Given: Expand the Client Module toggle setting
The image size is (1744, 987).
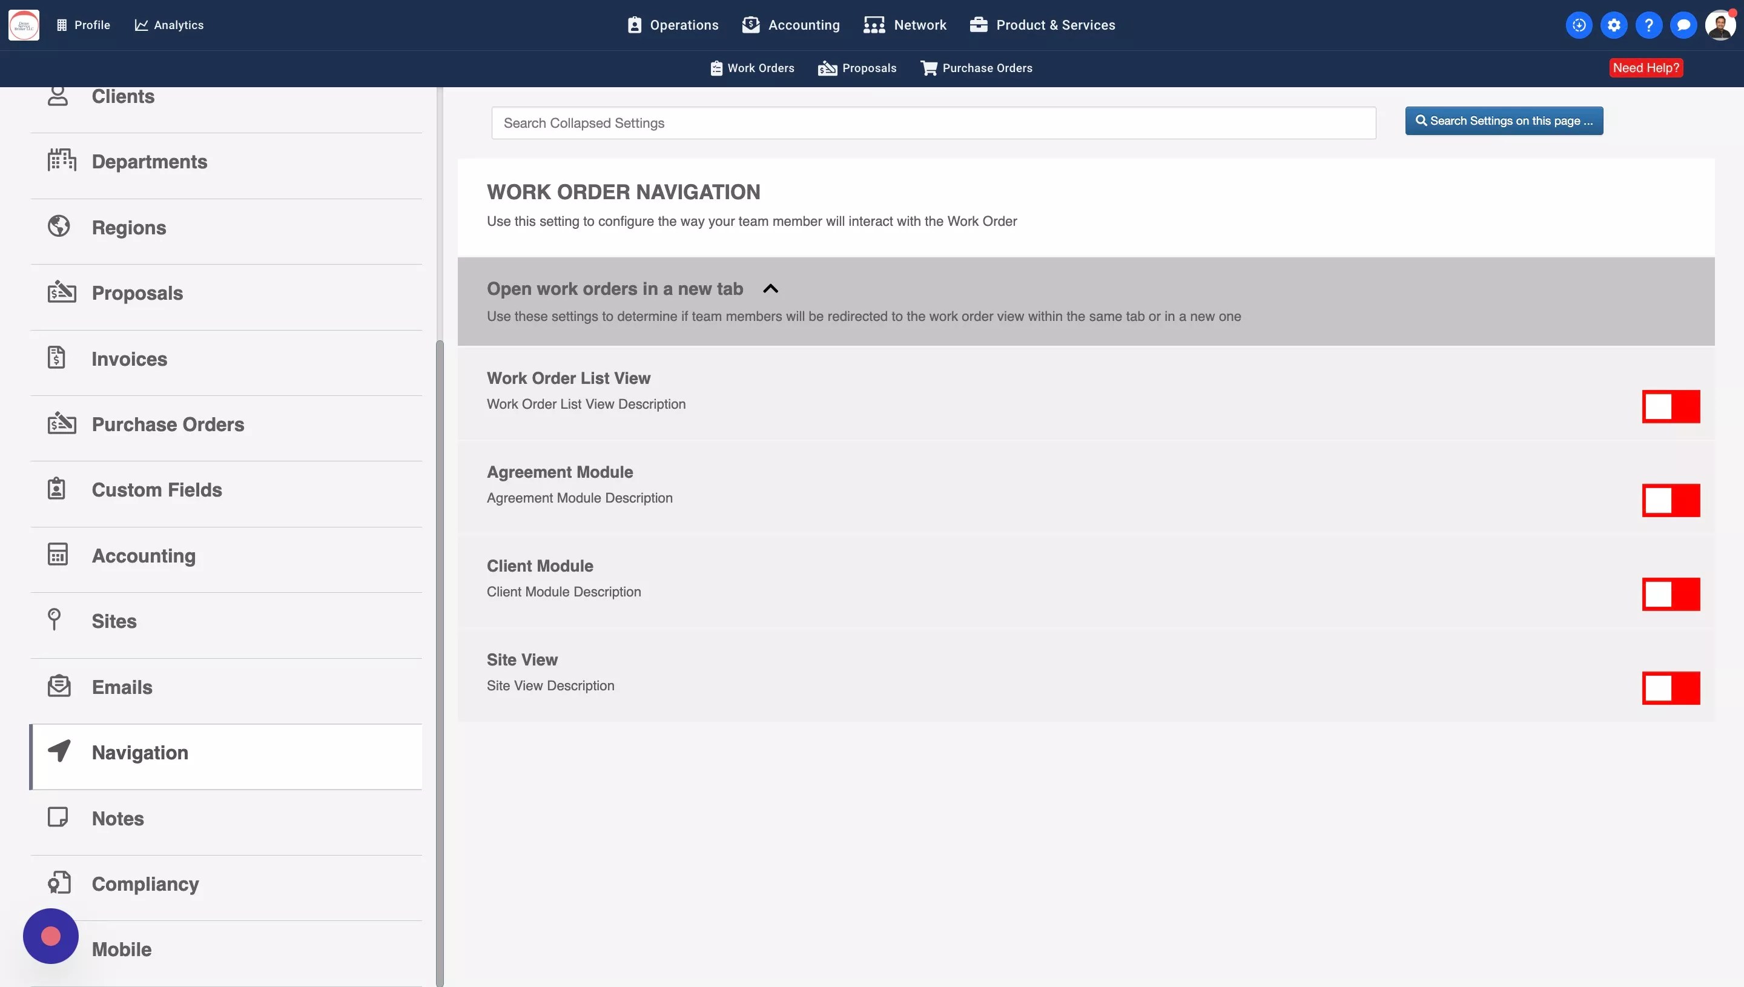Looking at the screenshot, I should 1671,595.
